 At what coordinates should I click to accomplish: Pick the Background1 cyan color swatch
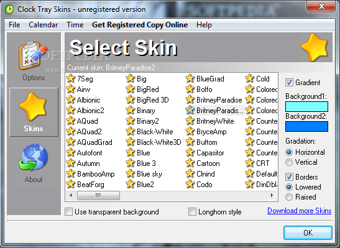[x=306, y=106]
